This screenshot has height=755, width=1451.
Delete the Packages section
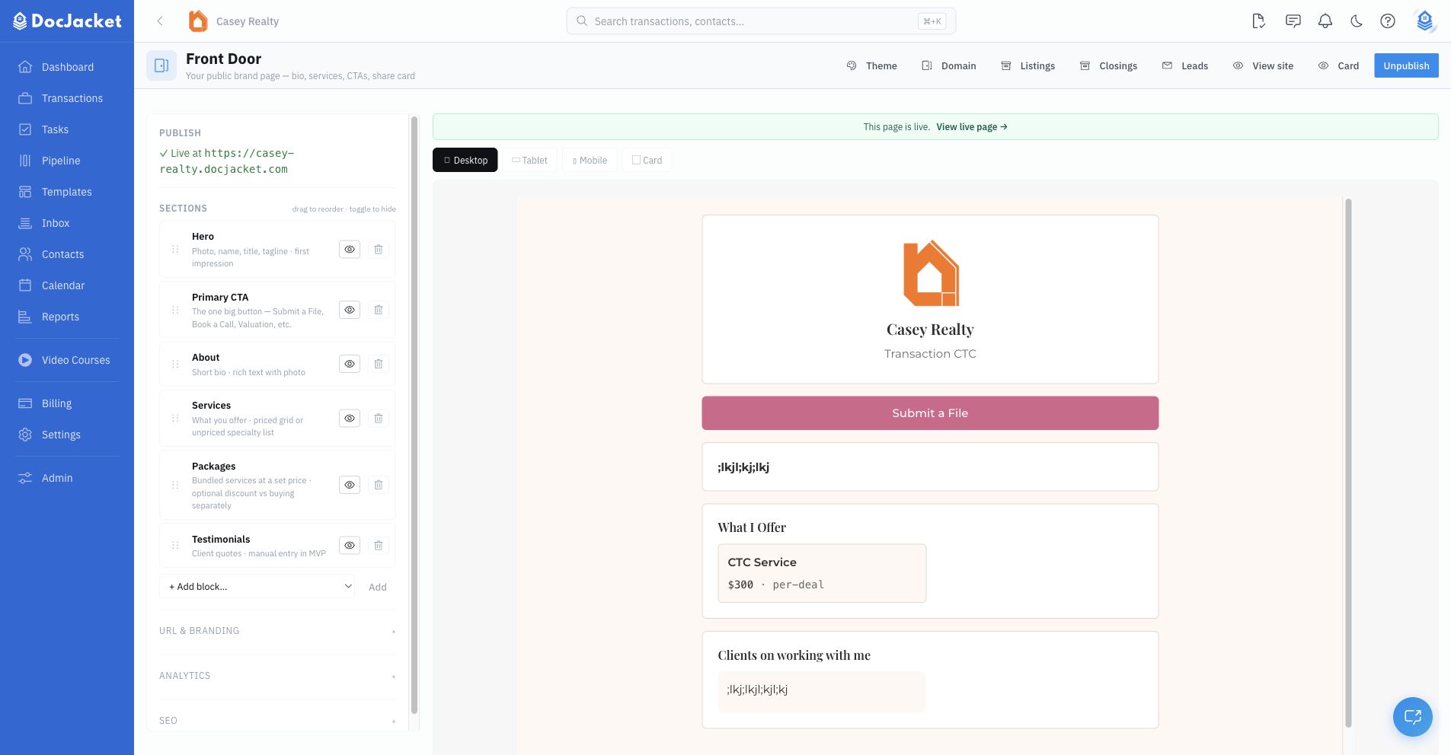point(379,485)
